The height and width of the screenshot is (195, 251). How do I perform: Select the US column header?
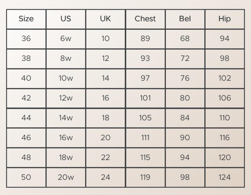66,19
